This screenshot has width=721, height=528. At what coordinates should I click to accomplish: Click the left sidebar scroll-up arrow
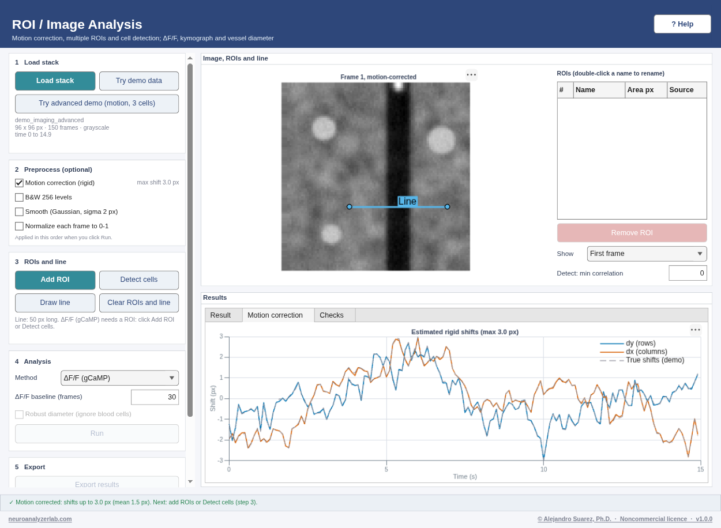coord(190,58)
